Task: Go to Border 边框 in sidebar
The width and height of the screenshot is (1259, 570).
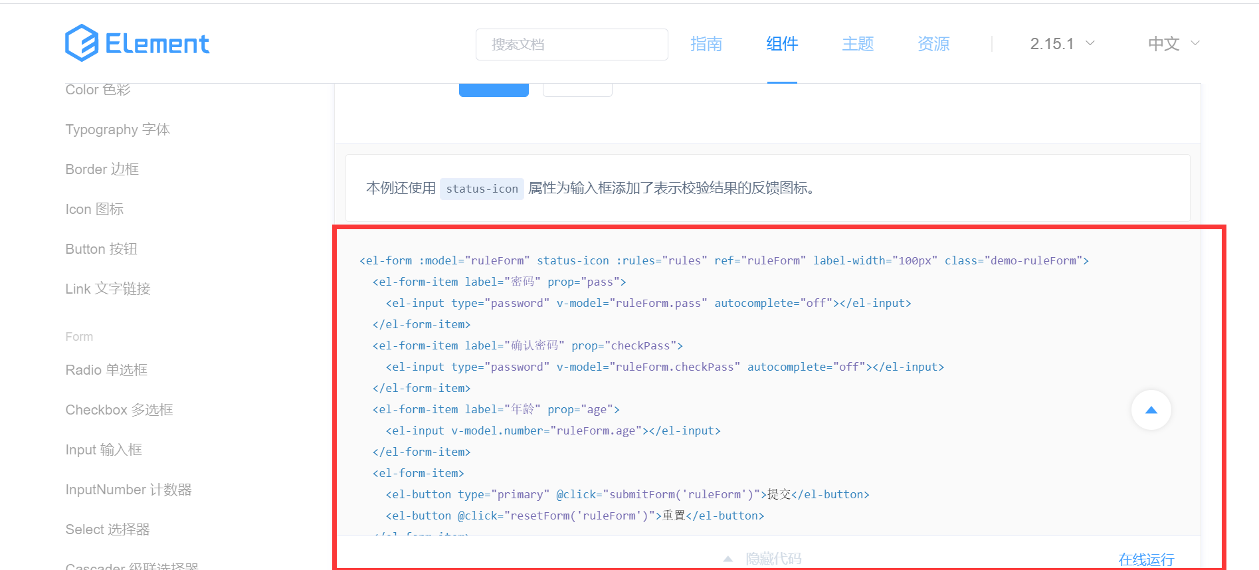Action: (x=102, y=169)
